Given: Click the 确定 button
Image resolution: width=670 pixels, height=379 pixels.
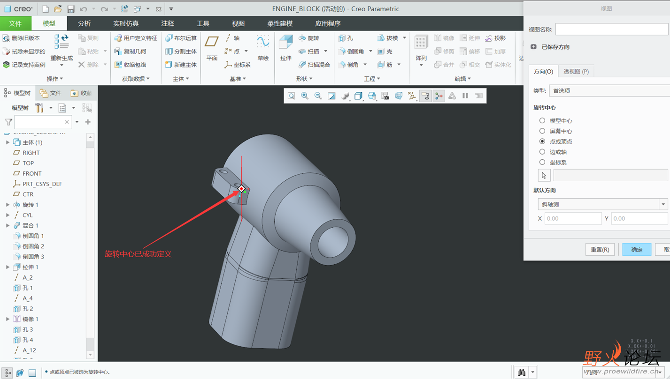Looking at the screenshot, I should click(636, 250).
